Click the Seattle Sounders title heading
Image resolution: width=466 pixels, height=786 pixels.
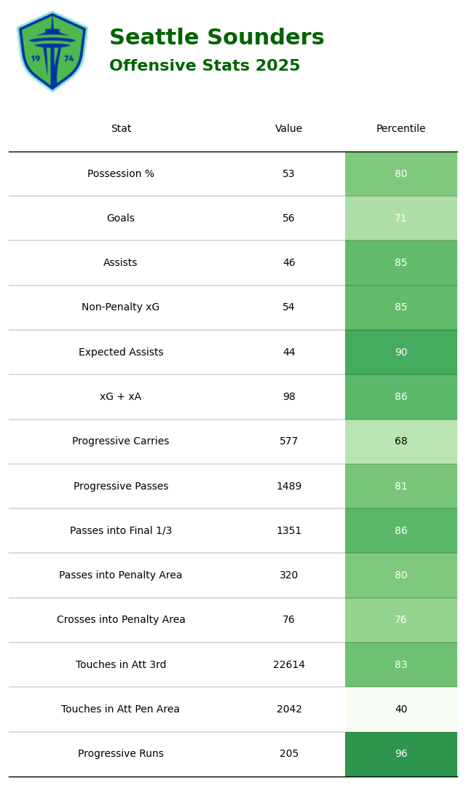click(x=216, y=38)
